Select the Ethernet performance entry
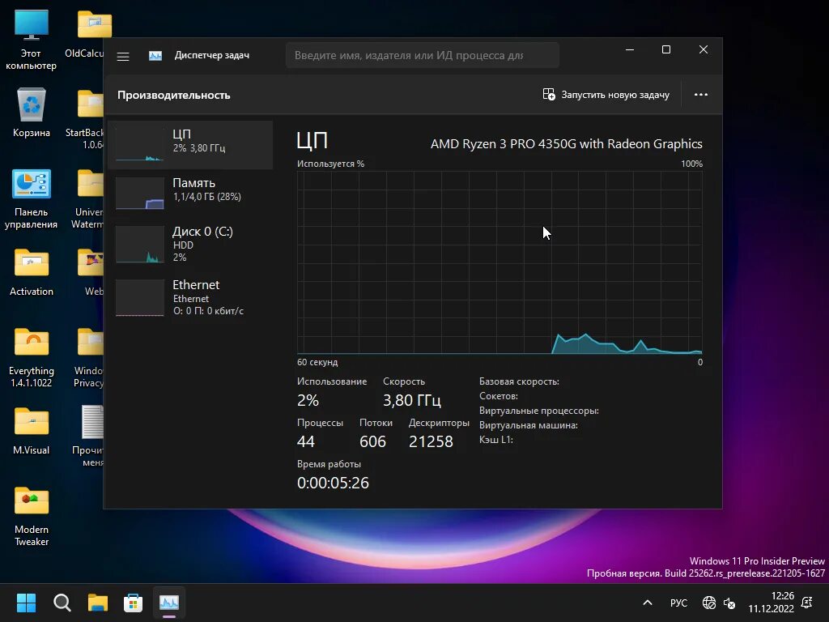The width and height of the screenshot is (829, 622). pos(190,297)
